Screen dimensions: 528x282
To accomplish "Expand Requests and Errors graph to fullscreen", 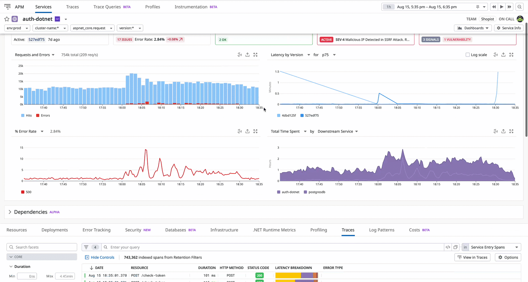I will [x=255, y=55].
